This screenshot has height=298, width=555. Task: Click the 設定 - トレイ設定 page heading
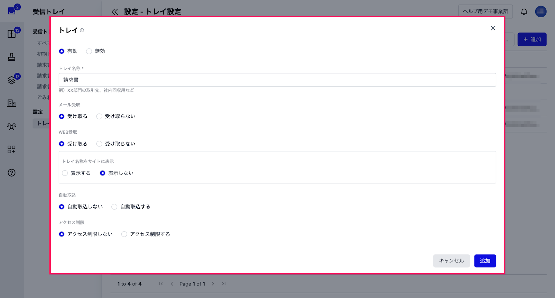153,12
